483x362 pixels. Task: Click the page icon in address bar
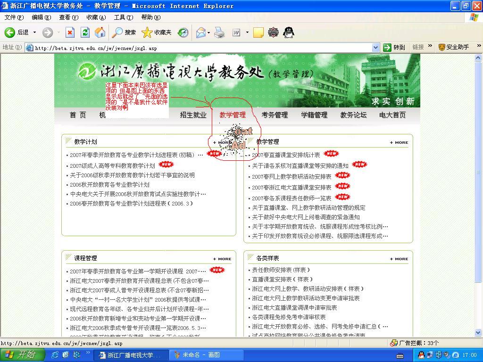(30, 48)
